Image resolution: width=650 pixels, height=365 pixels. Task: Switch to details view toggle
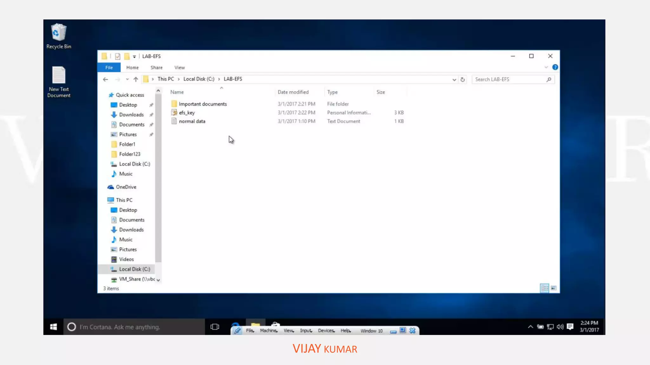tap(545, 288)
